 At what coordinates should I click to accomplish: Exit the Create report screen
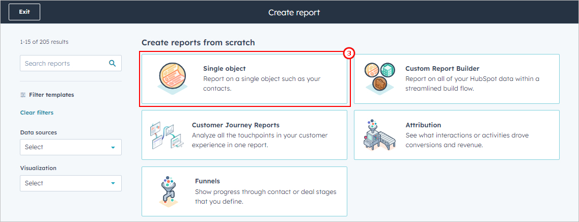tap(24, 12)
